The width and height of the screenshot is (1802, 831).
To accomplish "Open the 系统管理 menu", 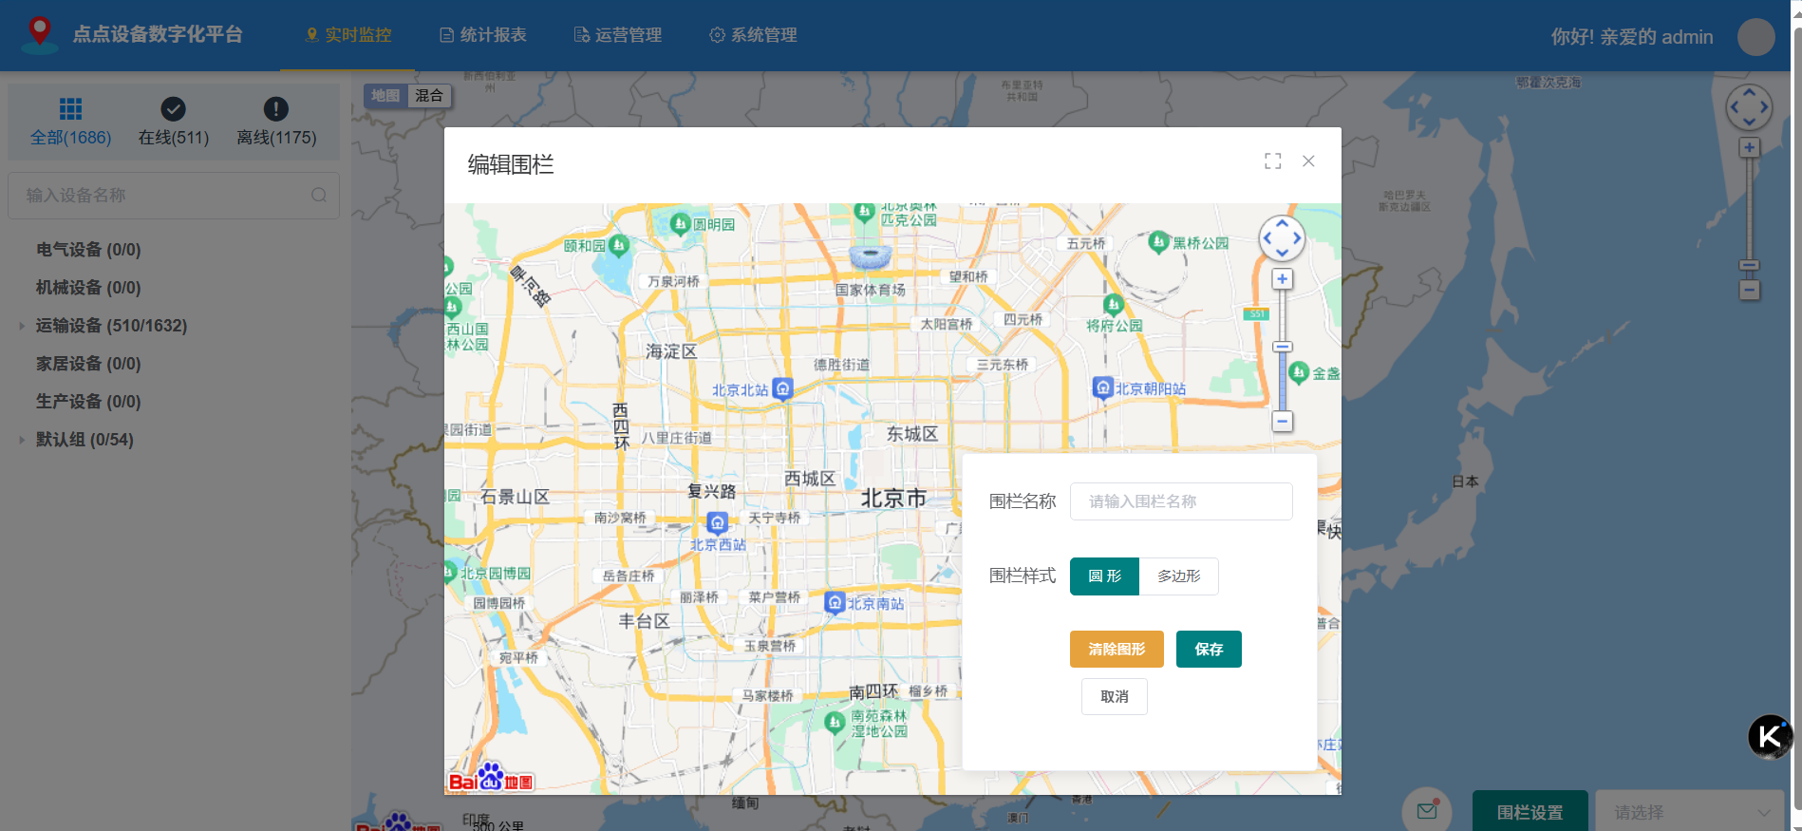I will coord(754,35).
